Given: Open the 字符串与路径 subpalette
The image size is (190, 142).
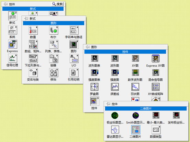Looking at the screenshot, I should [74, 30].
